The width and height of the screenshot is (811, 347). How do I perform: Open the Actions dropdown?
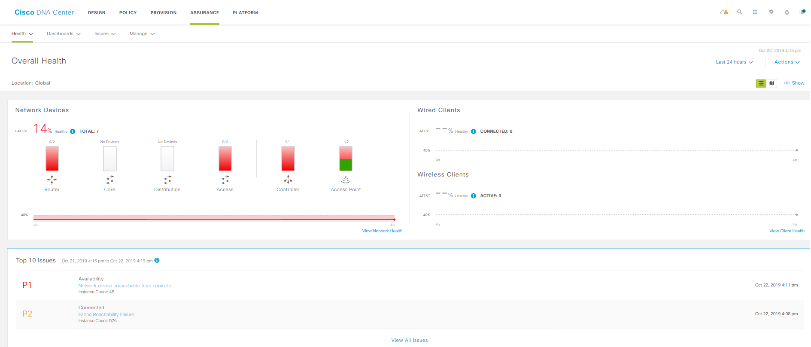coord(787,62)
